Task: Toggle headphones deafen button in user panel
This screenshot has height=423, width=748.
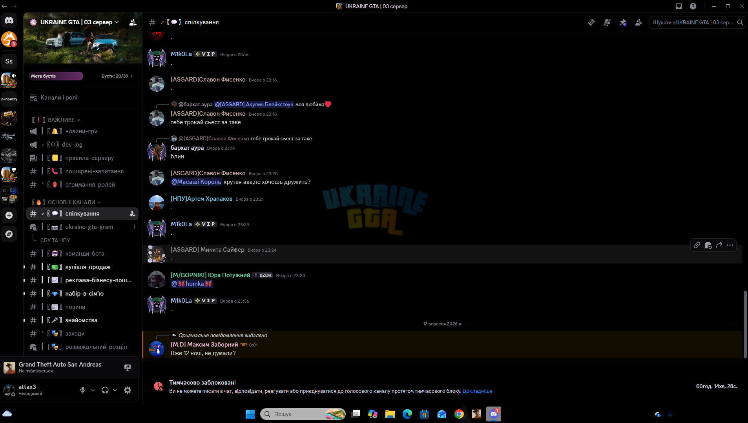Action: [x=105, y=390]
